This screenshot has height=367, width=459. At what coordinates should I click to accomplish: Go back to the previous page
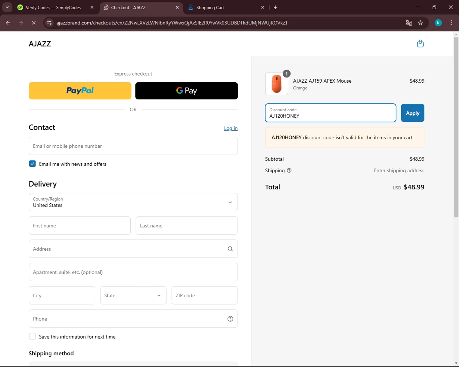pos(8,23)
